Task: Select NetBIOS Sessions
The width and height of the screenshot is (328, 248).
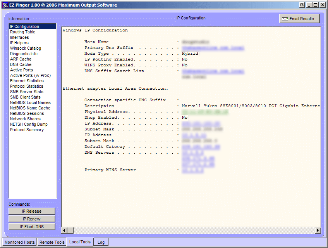Action: (33, 114)
